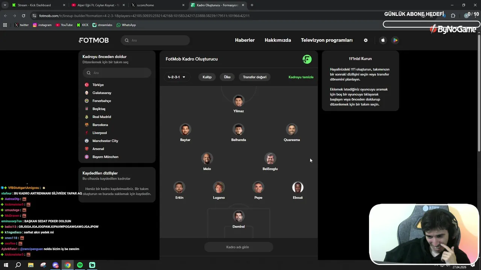Open Haberler menu item

pos(245,40)
